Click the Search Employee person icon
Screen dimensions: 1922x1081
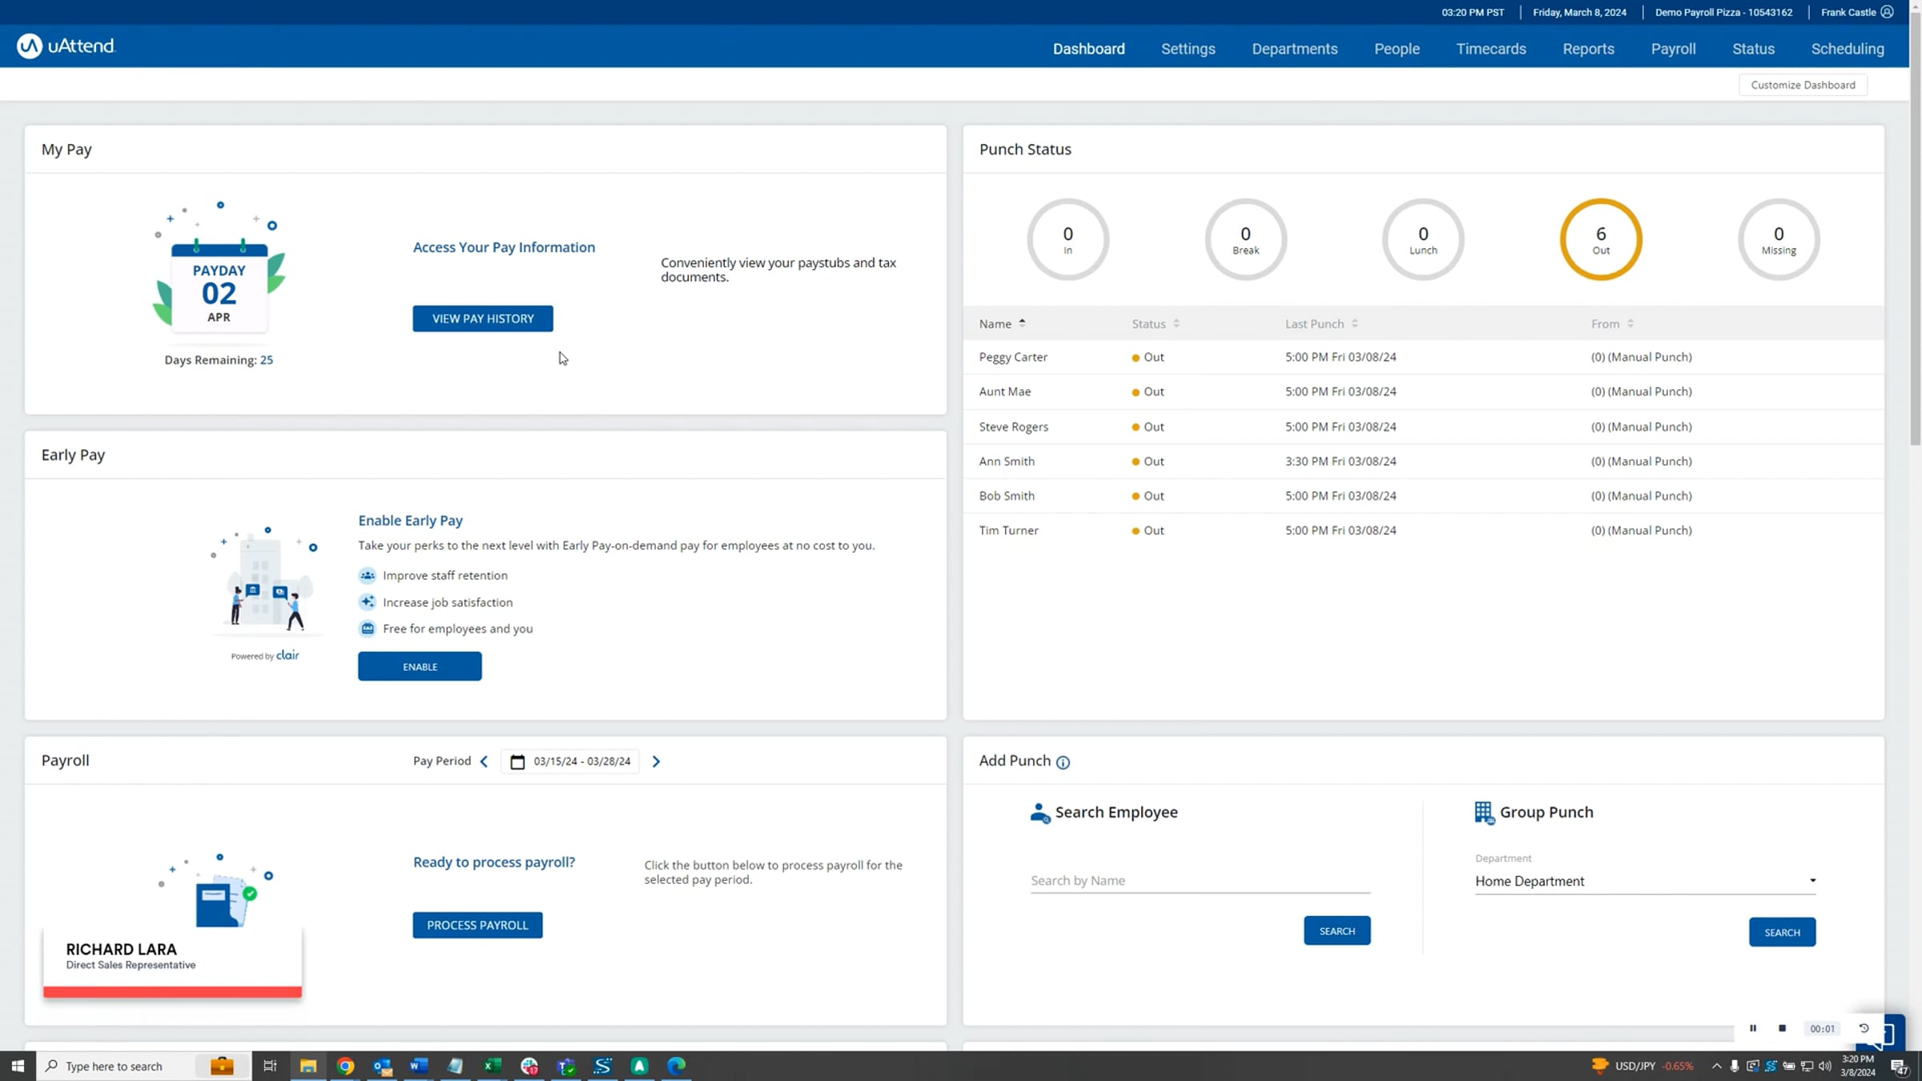(1040, 813)
